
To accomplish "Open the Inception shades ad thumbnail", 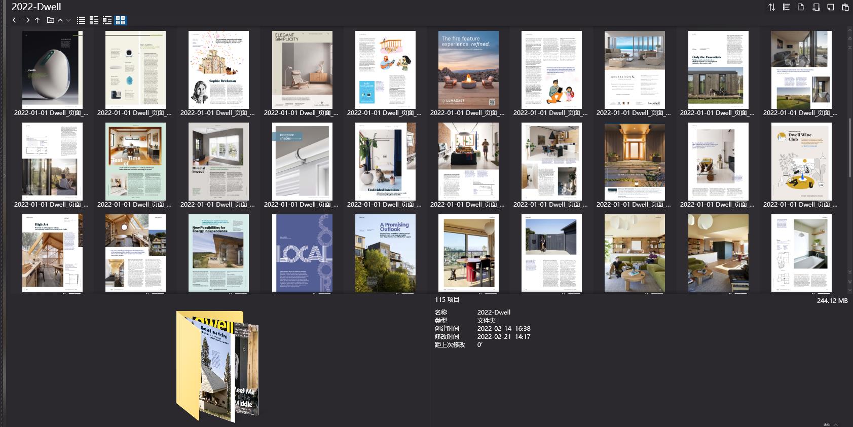I will 302,161.
